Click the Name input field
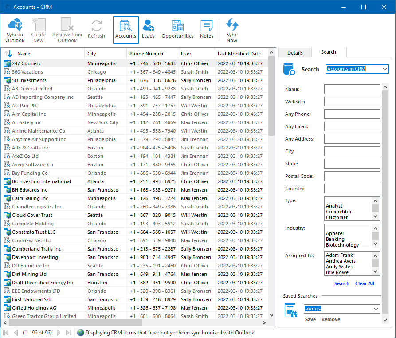 [352, 89]
